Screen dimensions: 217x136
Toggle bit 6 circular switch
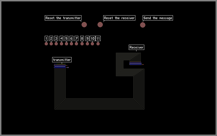click(71, 44)
